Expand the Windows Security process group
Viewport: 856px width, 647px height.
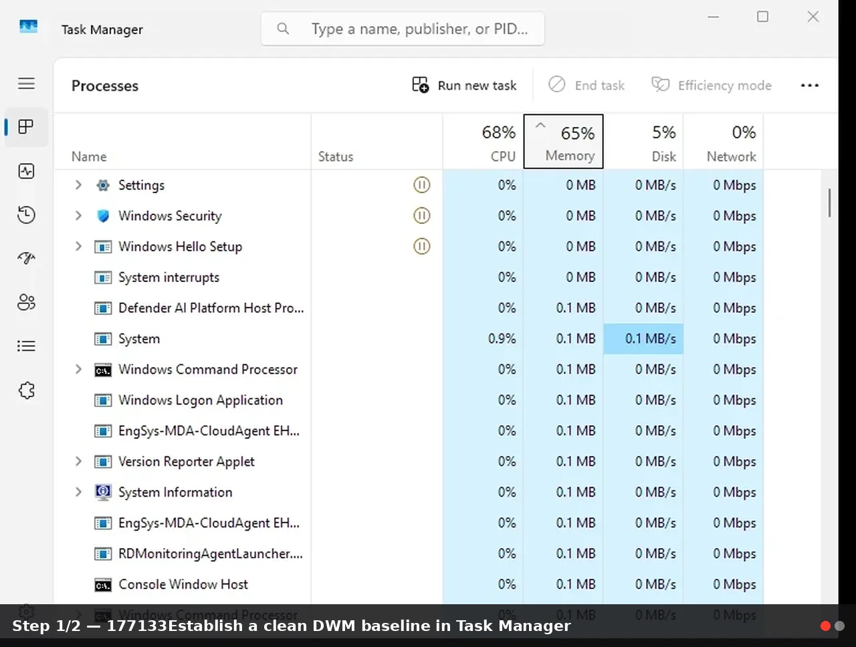78,216
